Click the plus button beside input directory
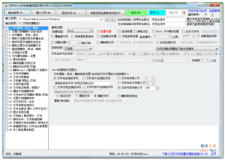225x160 pixels. pyautogui.click(x=107, y=19)
